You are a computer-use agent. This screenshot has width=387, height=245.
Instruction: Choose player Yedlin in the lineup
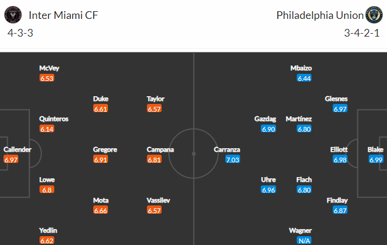click(48, 230)
